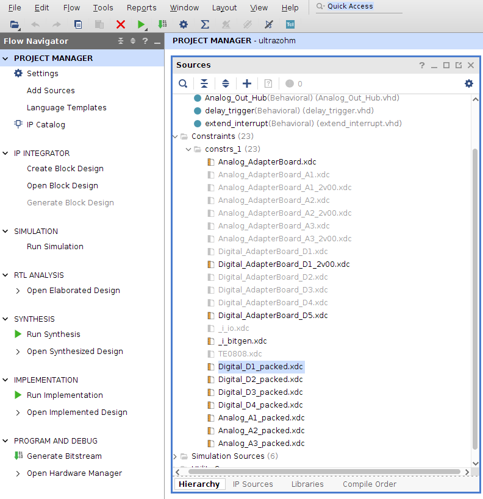Collapse the constrs_1 folder
483x499 pixels.
189,149
